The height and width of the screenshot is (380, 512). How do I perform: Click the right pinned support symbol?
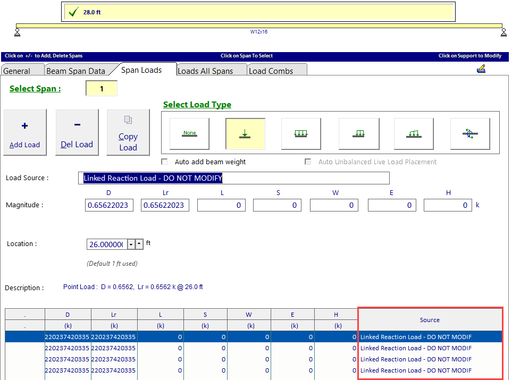click(504, 32)
